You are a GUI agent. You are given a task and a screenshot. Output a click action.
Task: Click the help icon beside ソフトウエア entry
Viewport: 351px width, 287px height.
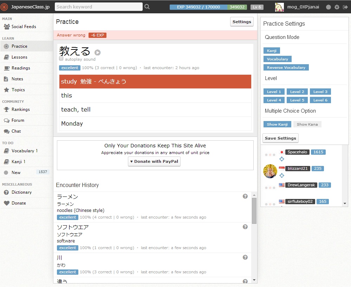(245, 227)
